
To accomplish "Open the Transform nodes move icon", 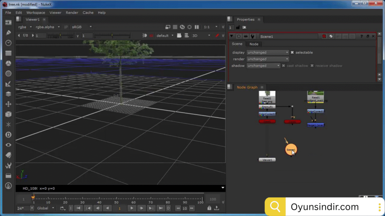I will [8, 104].
